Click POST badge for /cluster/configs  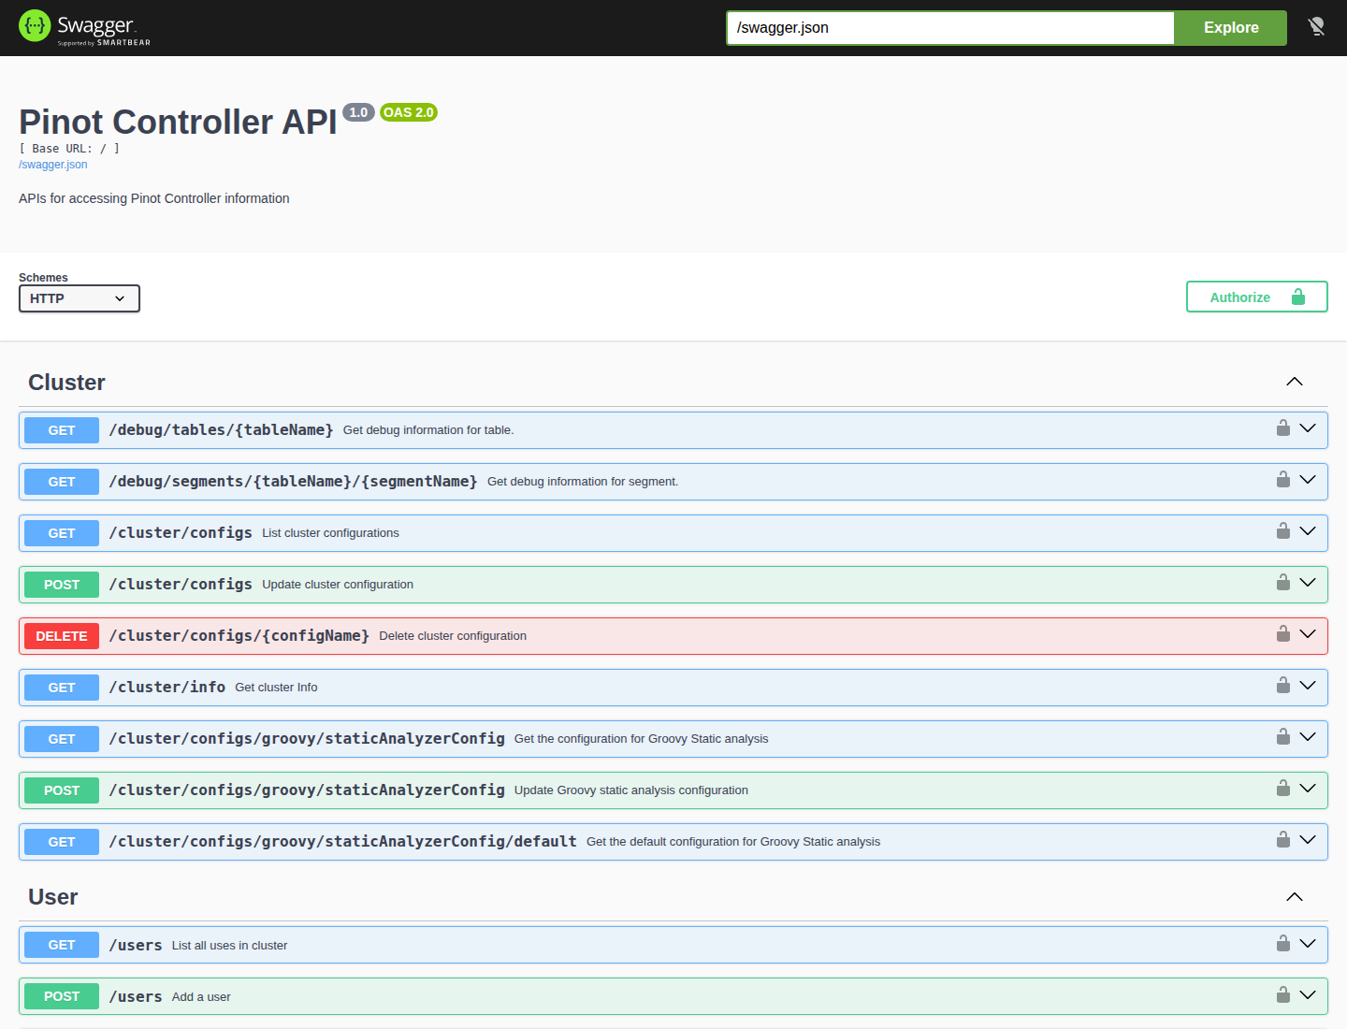pyautogui.click(x=62, y=585)
